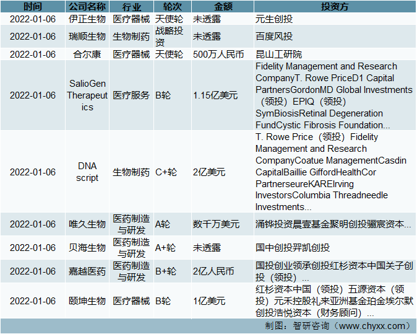Click the 金额 column header

point(221,7)
